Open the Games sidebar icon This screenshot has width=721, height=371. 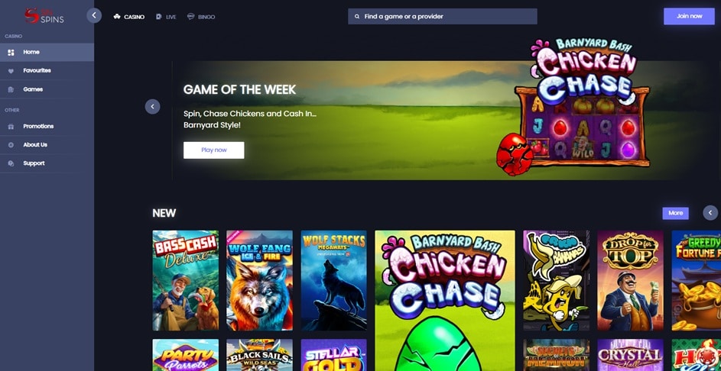coord(11,89)
